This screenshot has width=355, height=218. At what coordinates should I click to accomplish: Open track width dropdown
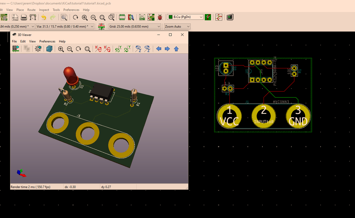click(x=33, y=27)
